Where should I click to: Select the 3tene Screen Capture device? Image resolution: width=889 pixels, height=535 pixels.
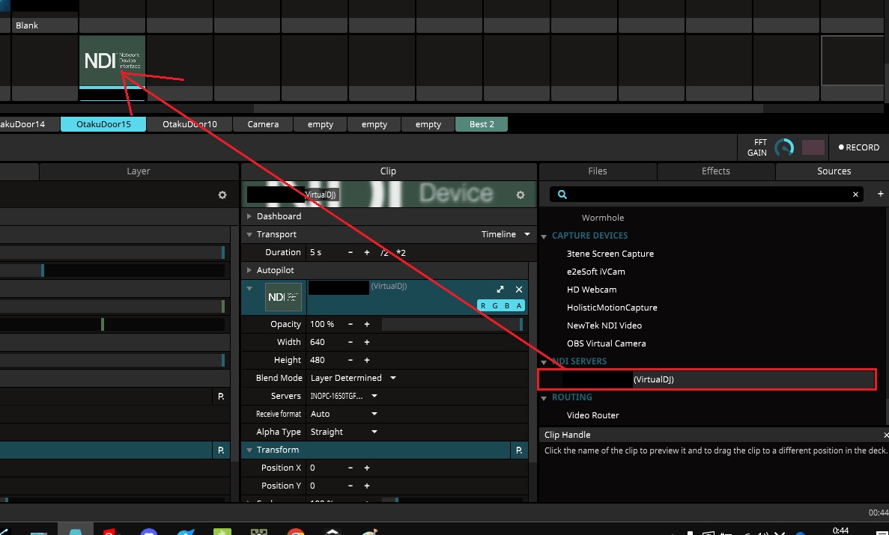610,254
